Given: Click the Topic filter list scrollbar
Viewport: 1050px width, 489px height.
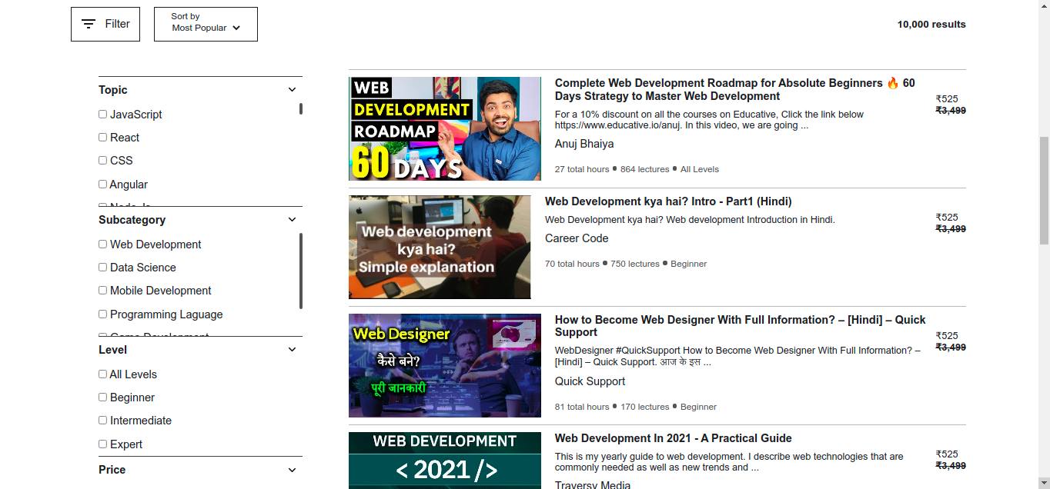Looking at the screenshot, I should click(301, 108).
